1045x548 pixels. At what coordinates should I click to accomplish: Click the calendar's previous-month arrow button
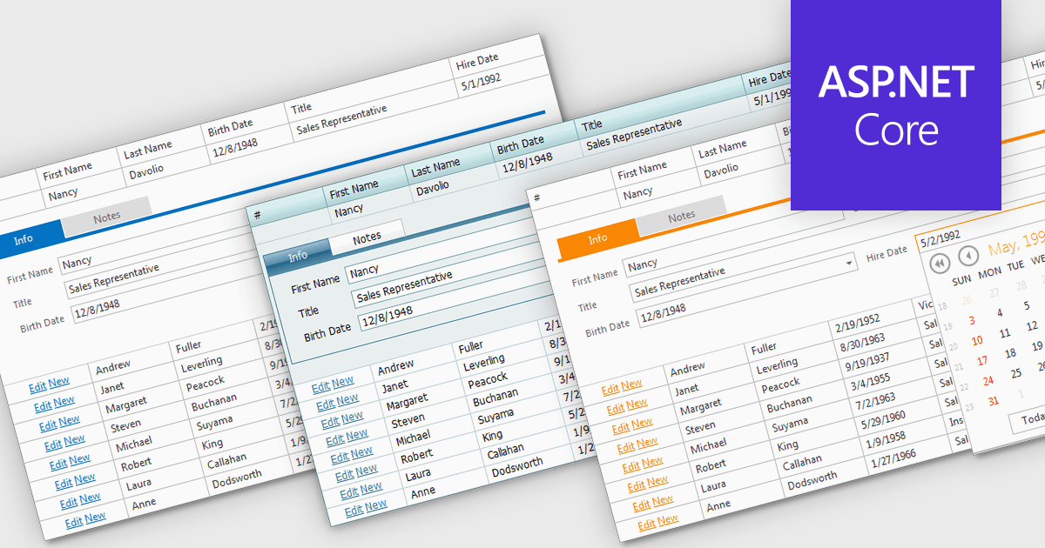(967, 256)
